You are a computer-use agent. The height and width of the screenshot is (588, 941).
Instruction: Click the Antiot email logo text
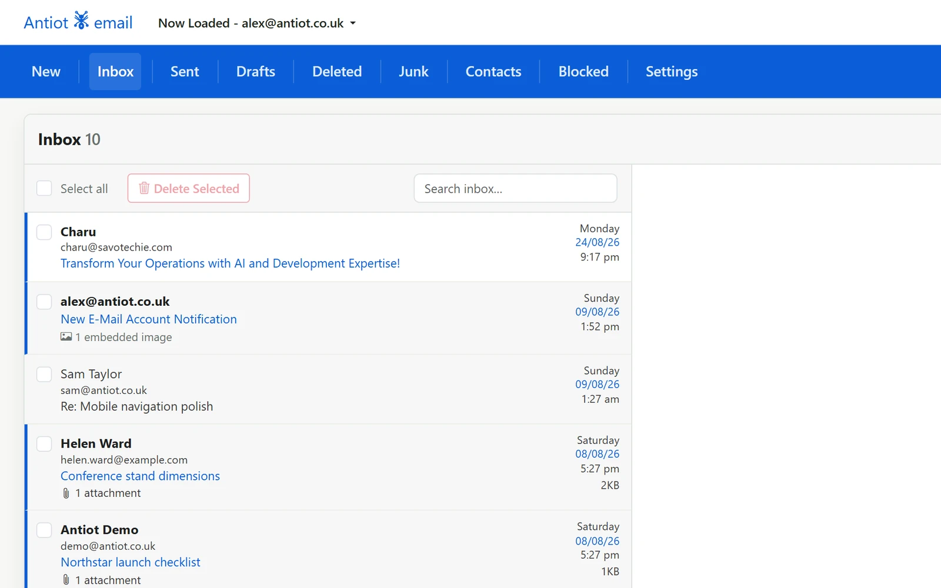(78, 22)
